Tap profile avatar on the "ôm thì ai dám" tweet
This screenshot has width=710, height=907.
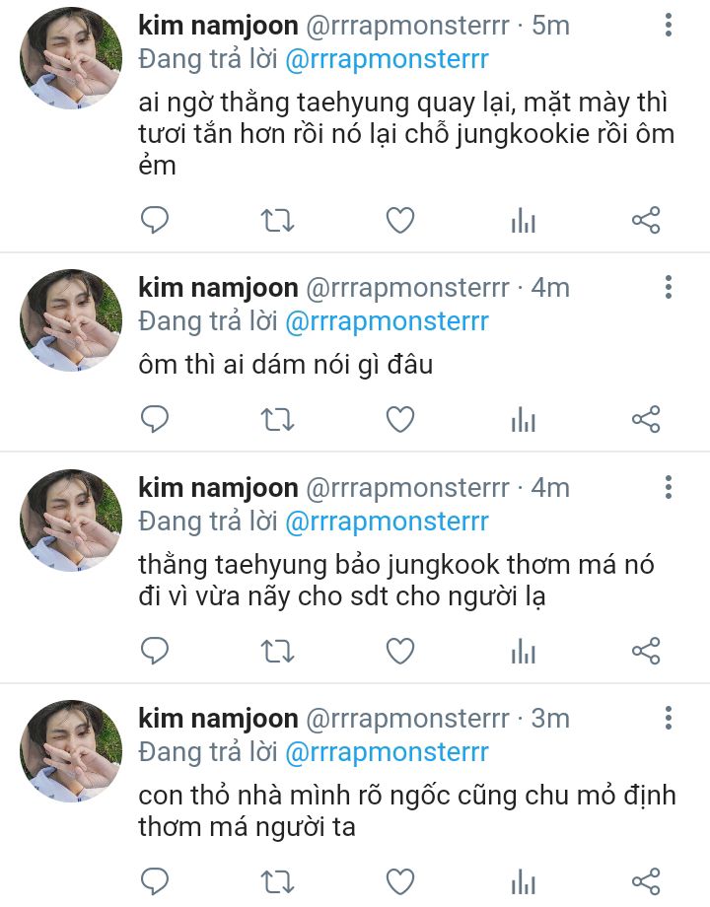[71, 320]
